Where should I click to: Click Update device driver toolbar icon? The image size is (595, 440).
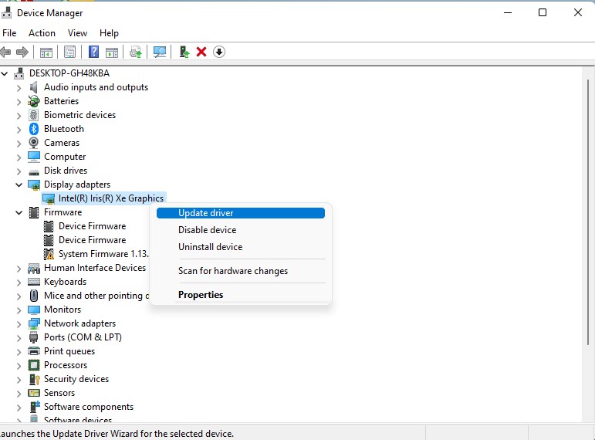[136, 52]
